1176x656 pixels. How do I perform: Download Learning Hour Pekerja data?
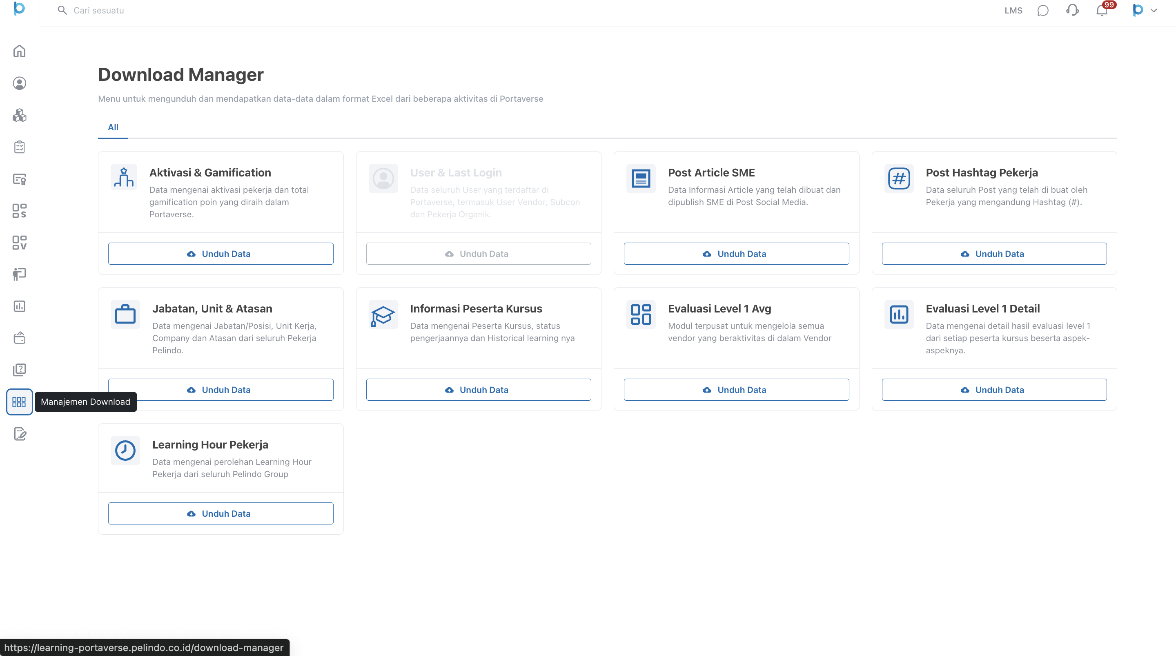220,513
